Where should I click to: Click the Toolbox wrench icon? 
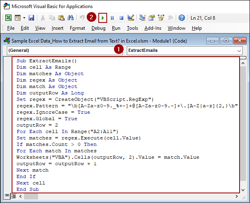(170, 18)
